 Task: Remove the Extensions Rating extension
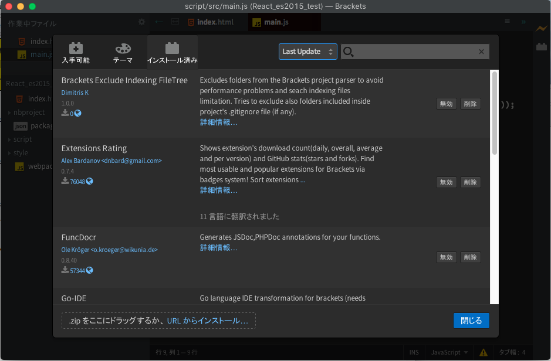coord(470,182)
